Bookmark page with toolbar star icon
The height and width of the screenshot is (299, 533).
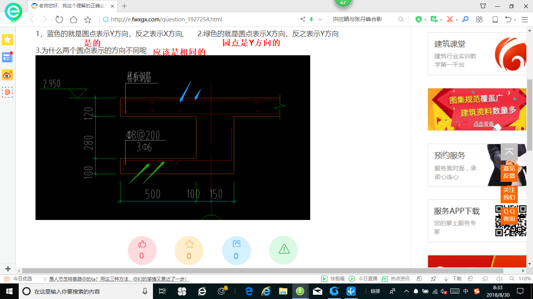coord(88,19)
